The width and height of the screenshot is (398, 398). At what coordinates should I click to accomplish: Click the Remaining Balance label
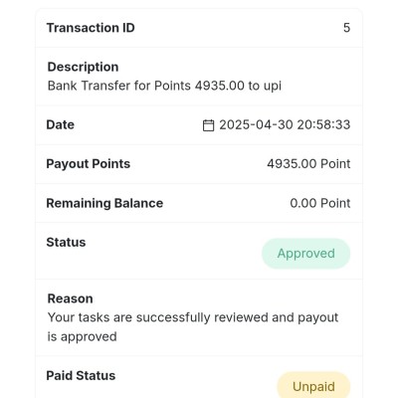coord(104,203)
